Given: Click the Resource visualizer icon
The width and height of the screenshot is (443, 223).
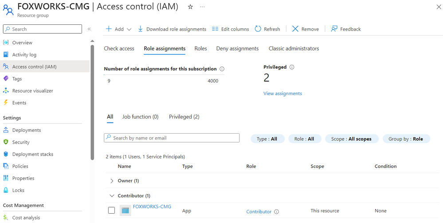Looking at the screenshot, I should [6, 91].
